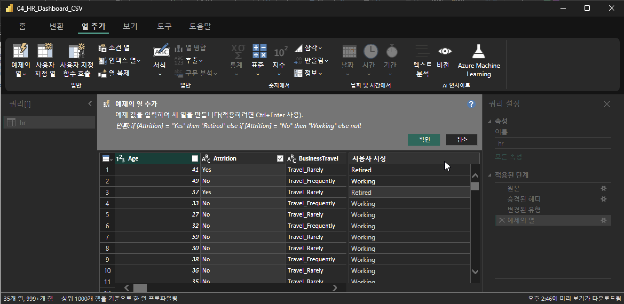Click Invoke Custom Function (사용자 지정 함수 호출) icon
Viewport: 624px width, 304px height.
pyautogui.click(x=77, y=51)
